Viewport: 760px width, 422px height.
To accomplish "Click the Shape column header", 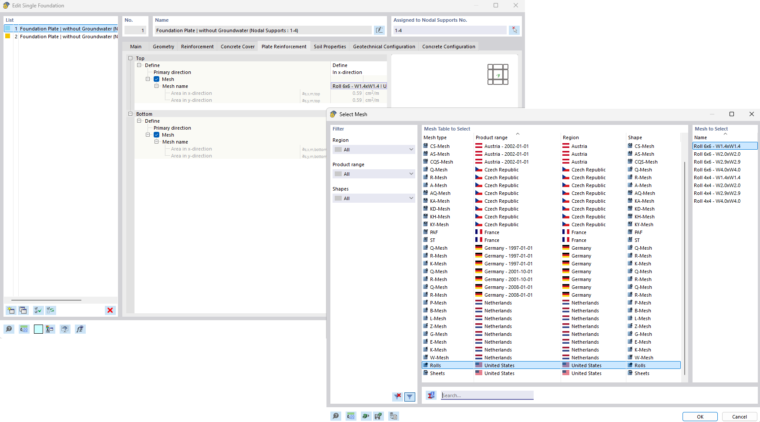I will (x=653, y=137).
